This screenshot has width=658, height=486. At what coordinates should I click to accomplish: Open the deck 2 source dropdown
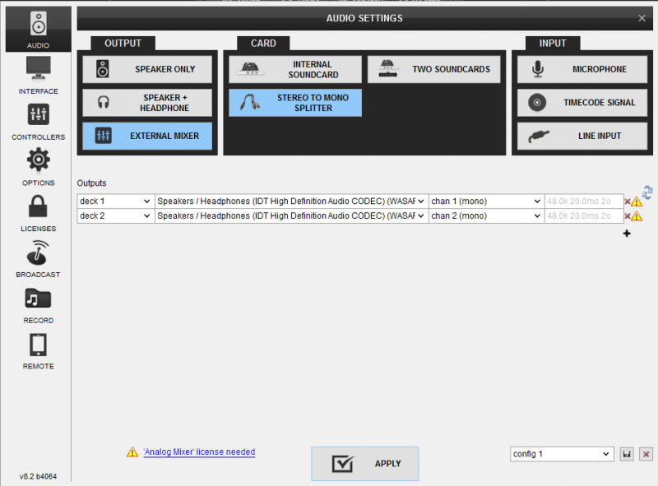click(116, 215)
